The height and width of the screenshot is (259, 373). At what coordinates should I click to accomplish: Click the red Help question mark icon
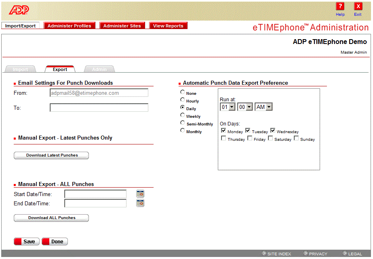click(x=340, y=6)
